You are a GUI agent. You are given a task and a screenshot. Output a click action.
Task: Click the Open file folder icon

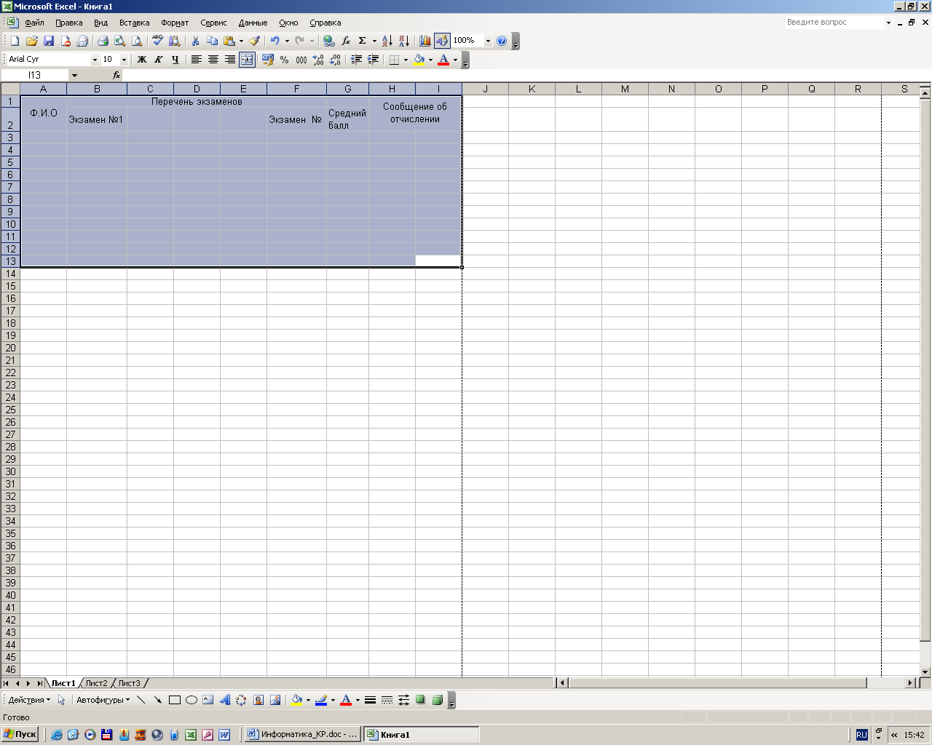(32, 41)
